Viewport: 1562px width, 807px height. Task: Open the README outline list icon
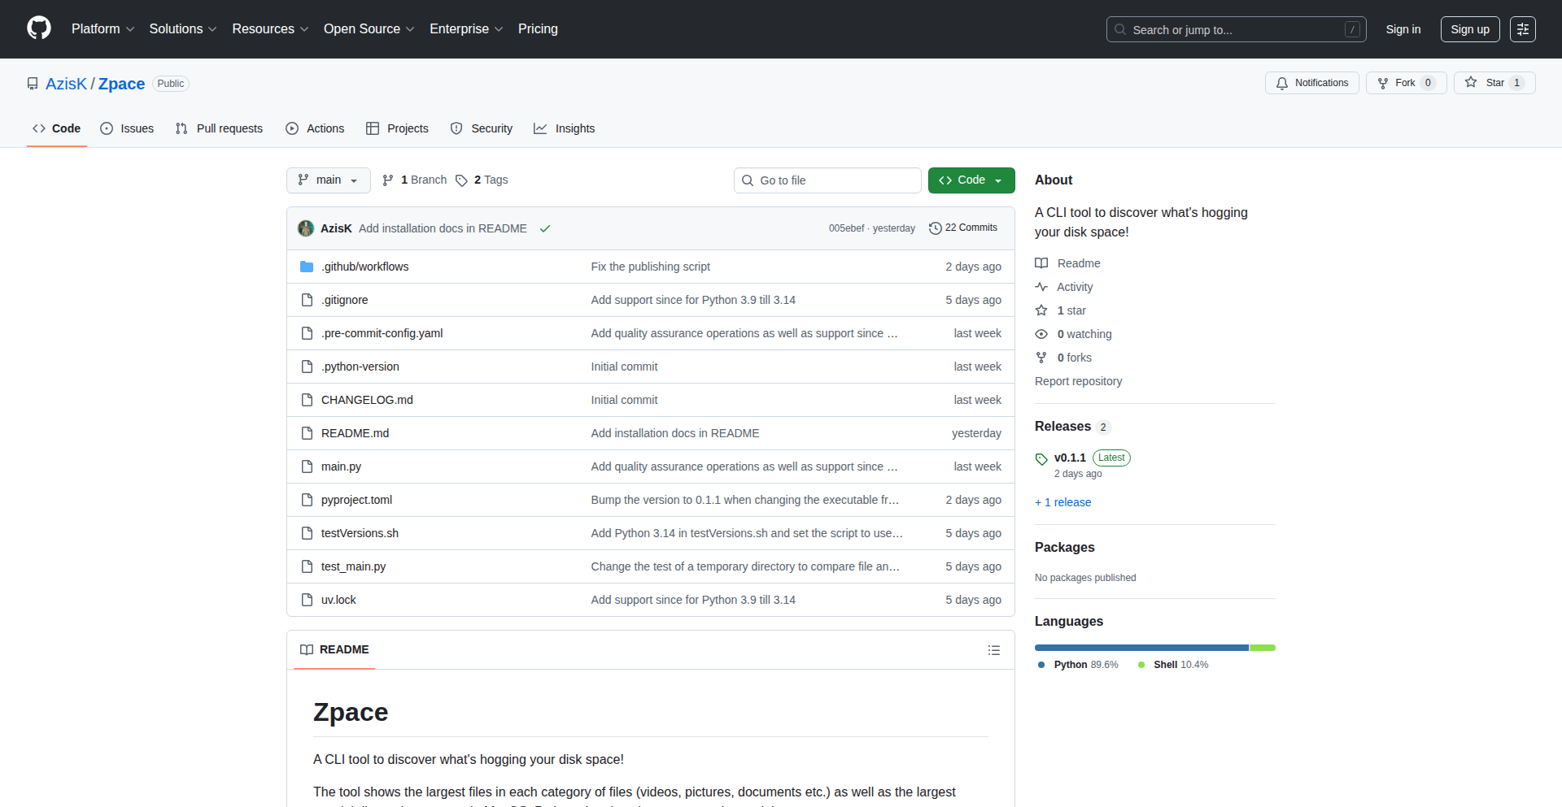tap(993, 650)
